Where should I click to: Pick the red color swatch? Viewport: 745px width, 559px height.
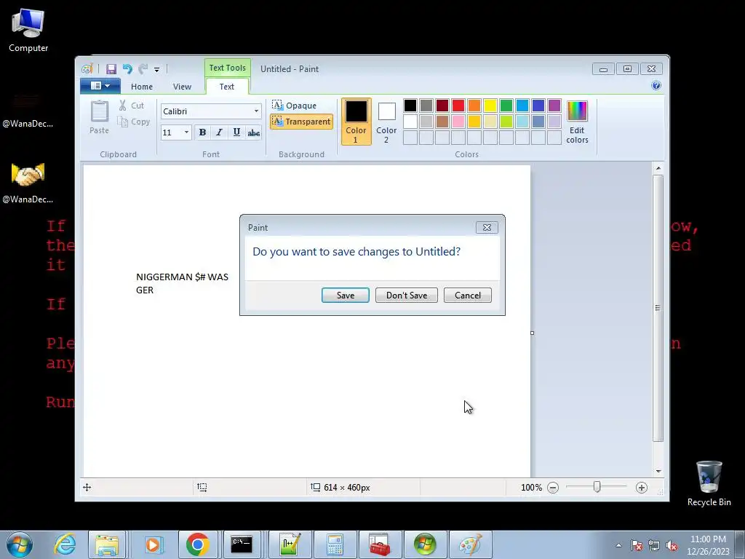pos(458,106)
